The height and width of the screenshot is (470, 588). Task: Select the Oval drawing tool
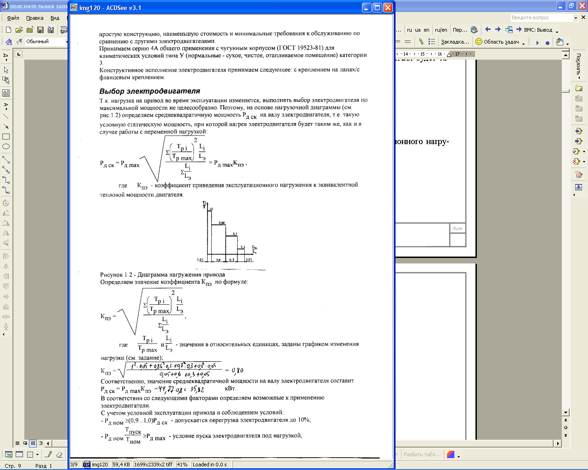(x=6, y=147)
